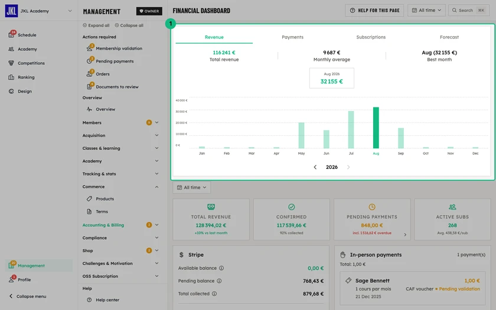Screen dimensions: 496x310
Task: Collapse the Commerce section
Action: point(156,187)
